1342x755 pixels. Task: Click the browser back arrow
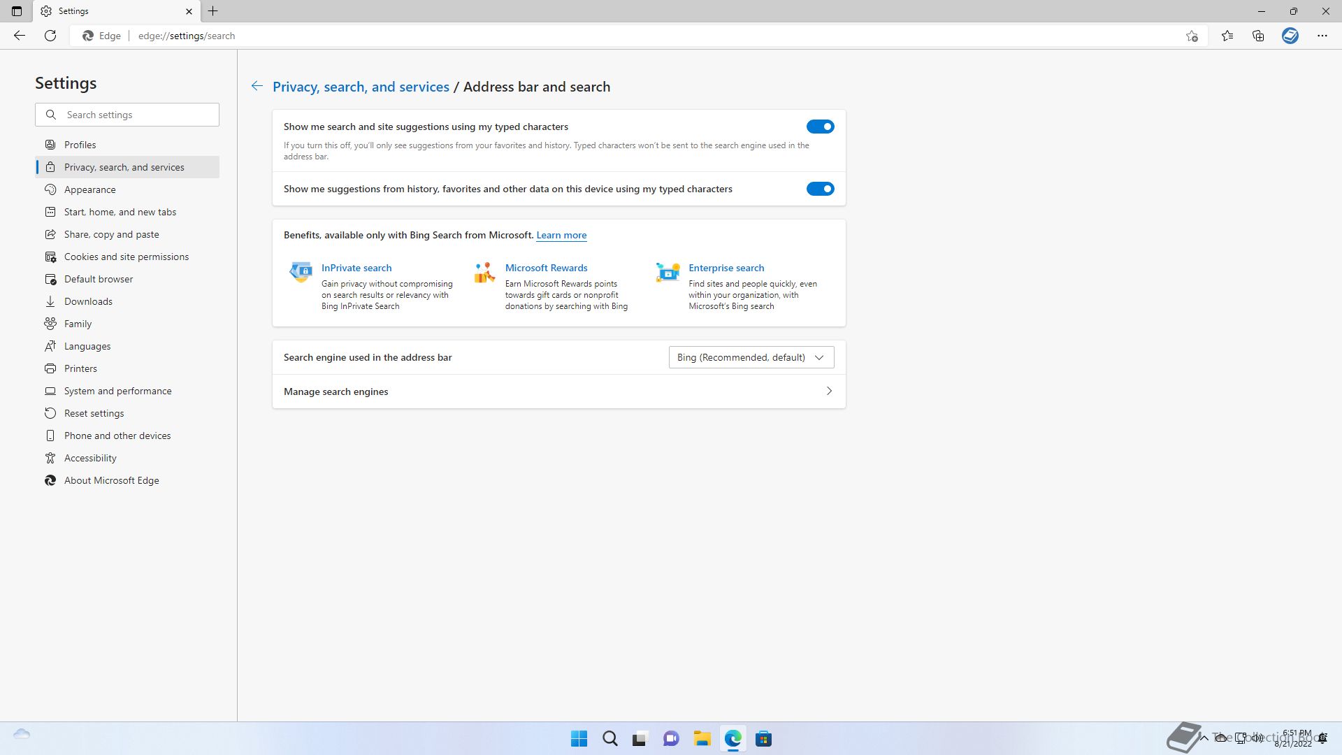pos(20,36)
